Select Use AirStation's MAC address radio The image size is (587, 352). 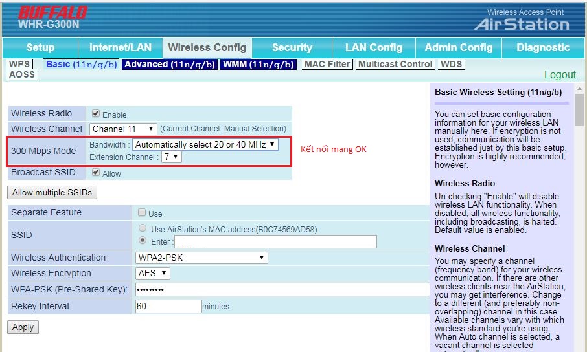tap(143, 228)
